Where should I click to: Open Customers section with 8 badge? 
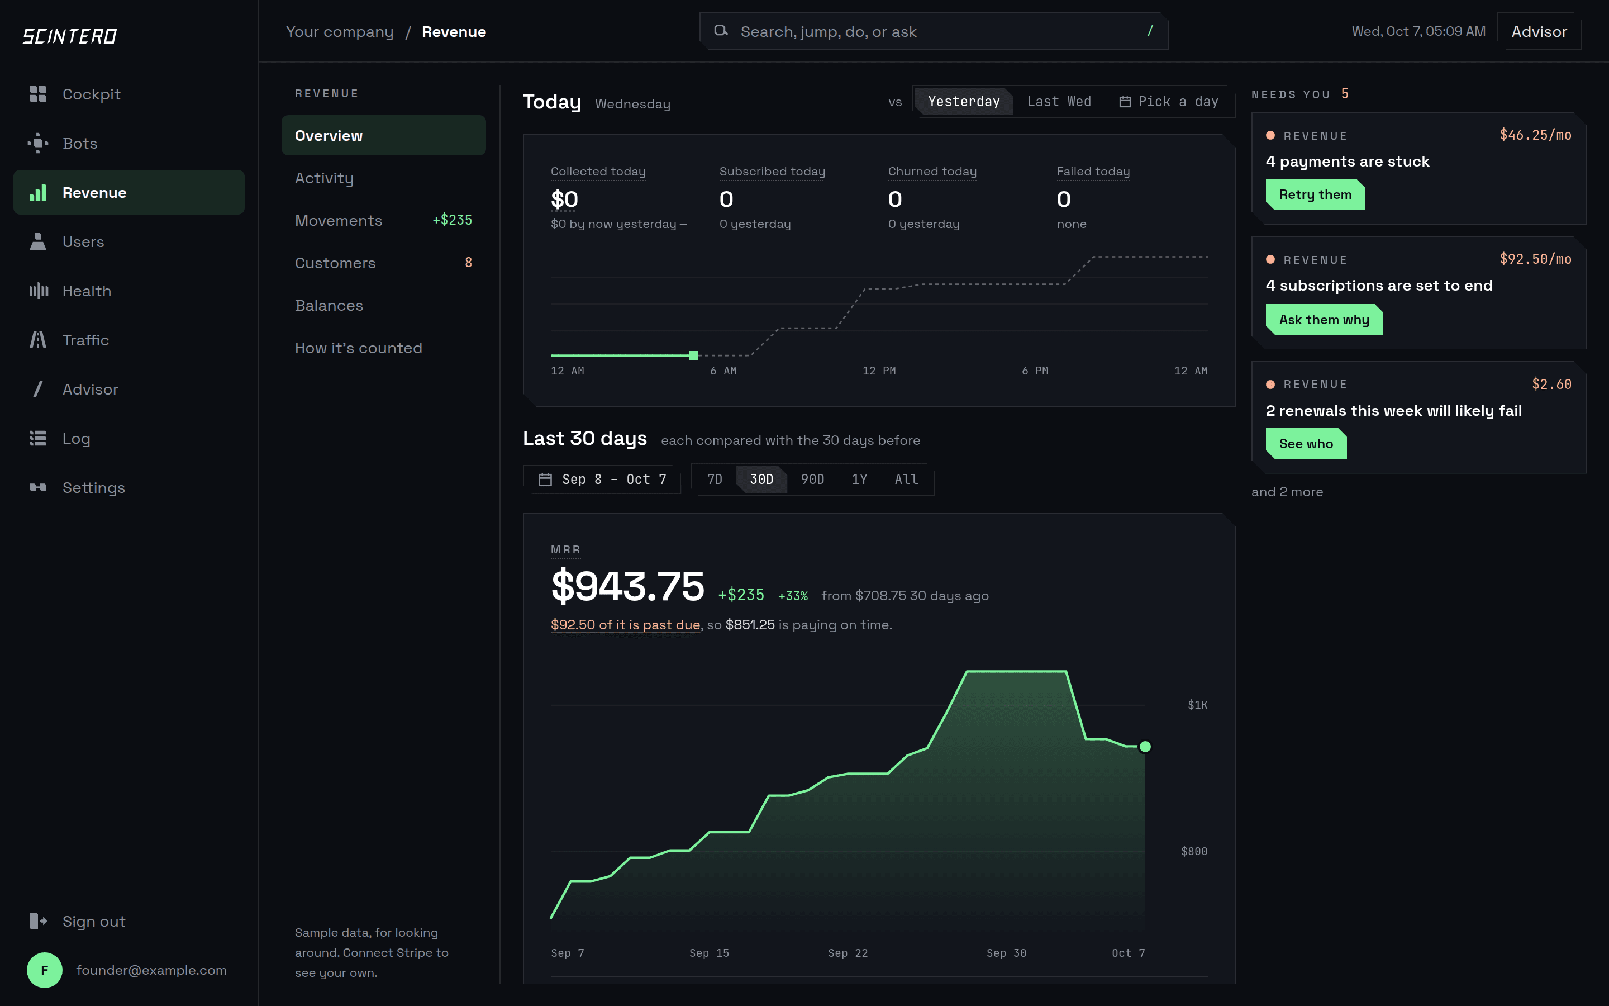(384, 263)
